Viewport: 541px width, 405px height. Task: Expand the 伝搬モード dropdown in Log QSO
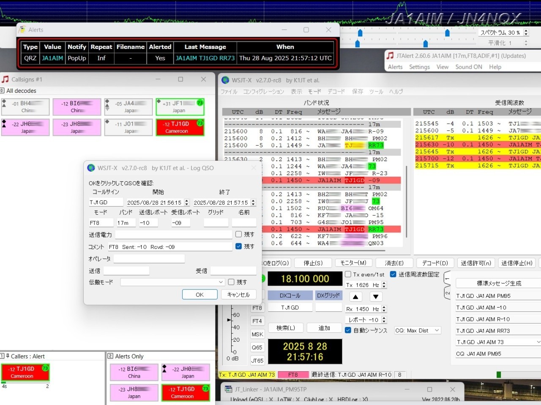[172, 282]
